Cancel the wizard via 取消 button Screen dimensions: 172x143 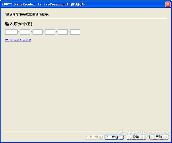click(136, 137)
